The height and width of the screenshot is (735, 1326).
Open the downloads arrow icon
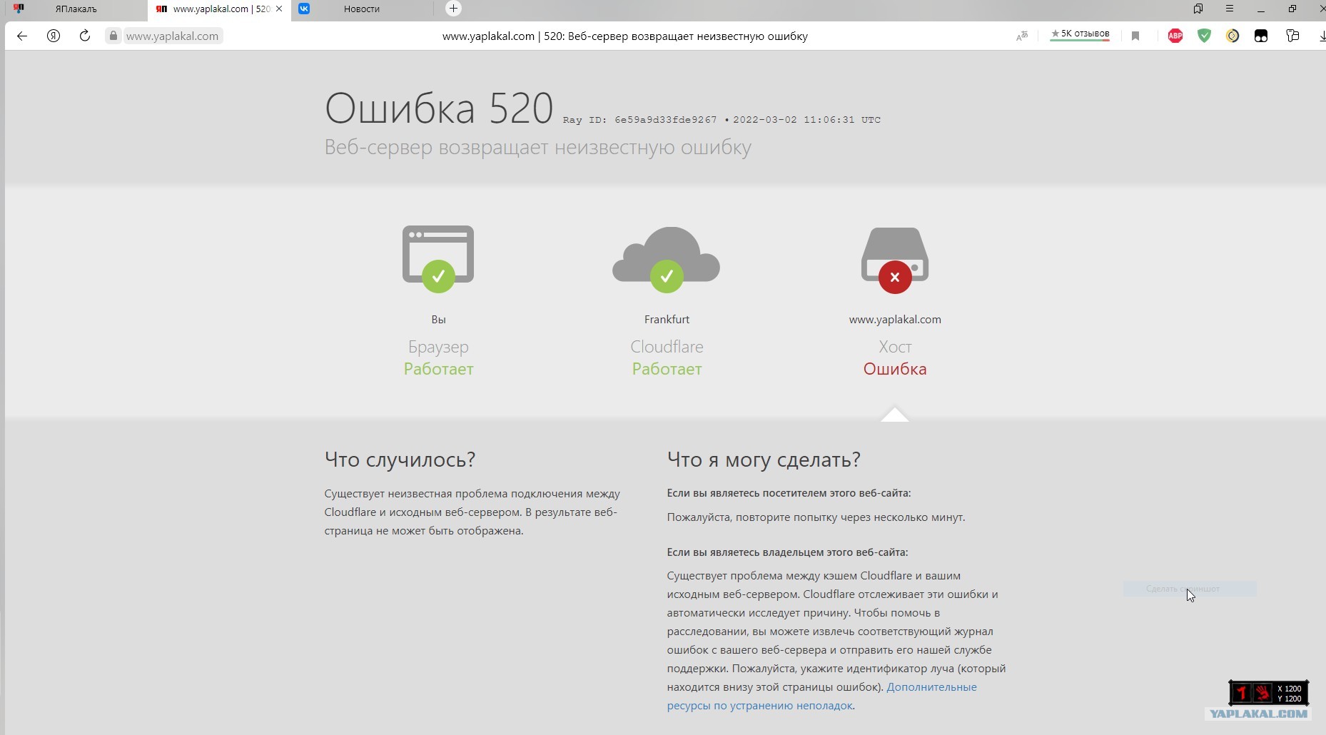(1322, 36)
